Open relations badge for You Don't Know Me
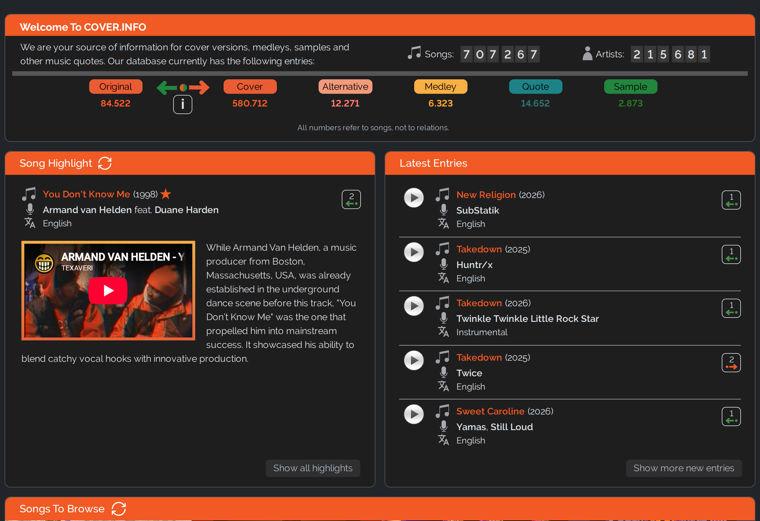 [x=351, y=199]
